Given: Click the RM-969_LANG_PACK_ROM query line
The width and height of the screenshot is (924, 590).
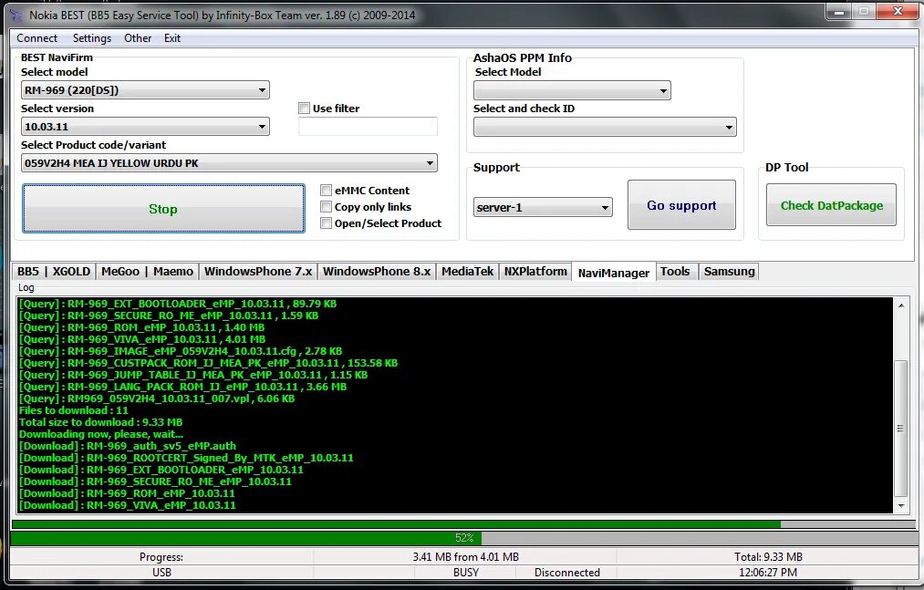Looking at the screenshot, I should click(x=182, y=387).
